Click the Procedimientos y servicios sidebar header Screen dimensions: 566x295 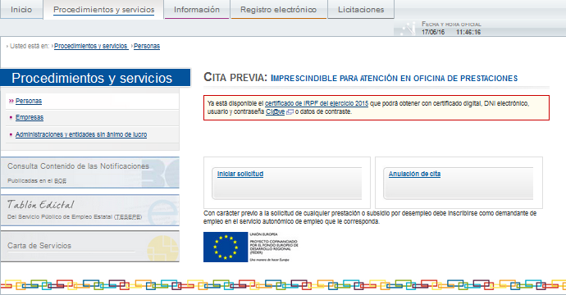point(95,78)
